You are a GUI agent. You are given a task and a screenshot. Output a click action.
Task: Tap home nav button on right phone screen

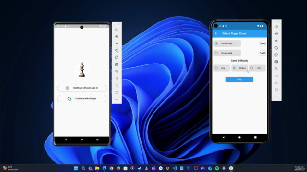[239, 137]
